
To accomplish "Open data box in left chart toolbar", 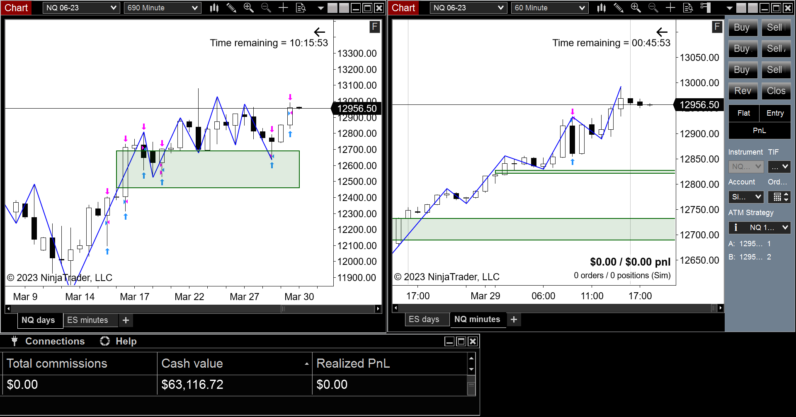I will coord(301,7).
